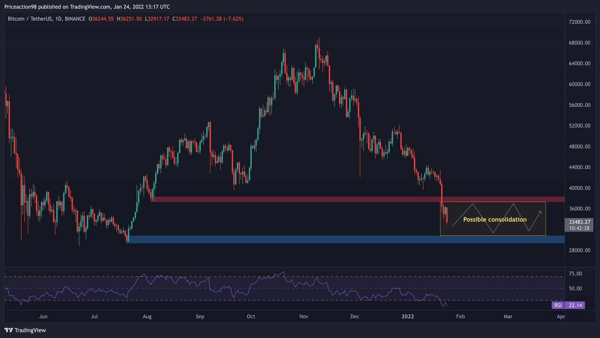
Task: Click the open value O36244.55
Action: pos(101,19)
